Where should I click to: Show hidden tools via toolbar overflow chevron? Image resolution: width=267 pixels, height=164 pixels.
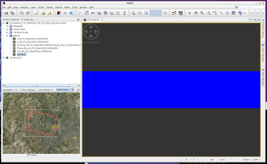(245, 13)
